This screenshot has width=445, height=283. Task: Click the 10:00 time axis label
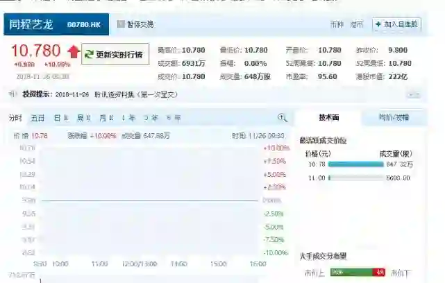point(60,264)
